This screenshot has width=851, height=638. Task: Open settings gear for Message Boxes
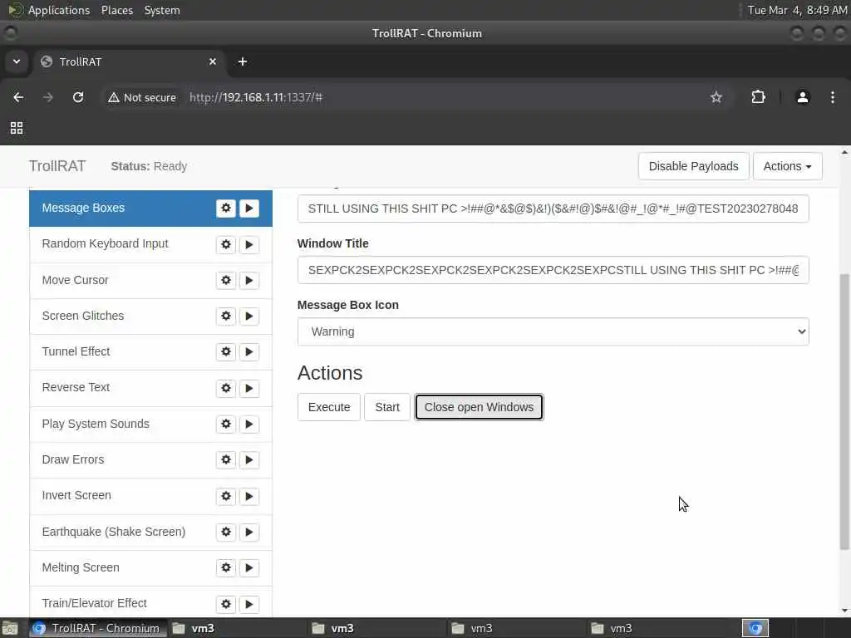coord(226,209)
